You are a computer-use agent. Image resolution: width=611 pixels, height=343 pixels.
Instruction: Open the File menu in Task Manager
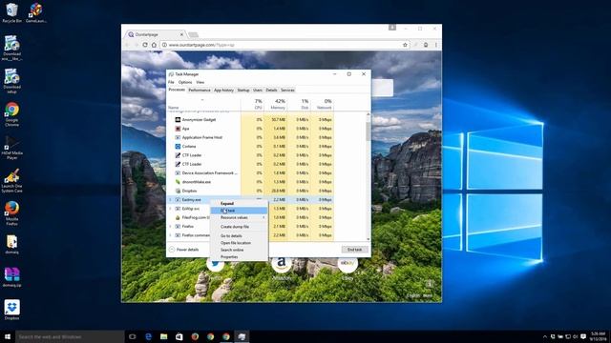171,82
